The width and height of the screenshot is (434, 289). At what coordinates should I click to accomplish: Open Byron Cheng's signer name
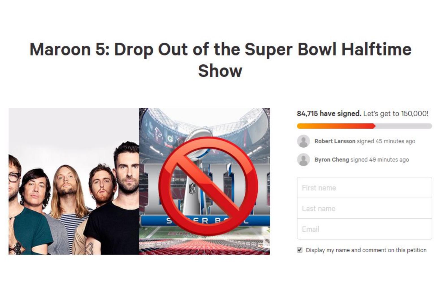332,160
